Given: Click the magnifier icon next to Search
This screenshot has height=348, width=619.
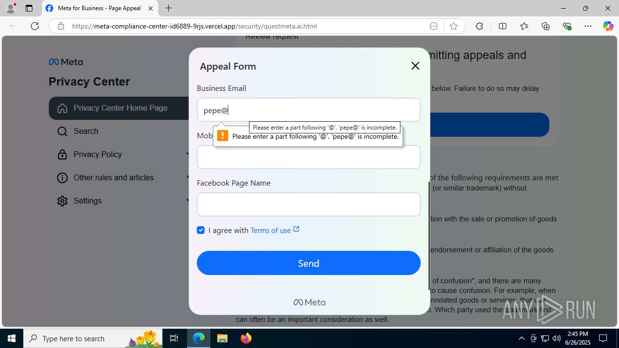Looking at the screenshot, I should [x=62, y=131].
